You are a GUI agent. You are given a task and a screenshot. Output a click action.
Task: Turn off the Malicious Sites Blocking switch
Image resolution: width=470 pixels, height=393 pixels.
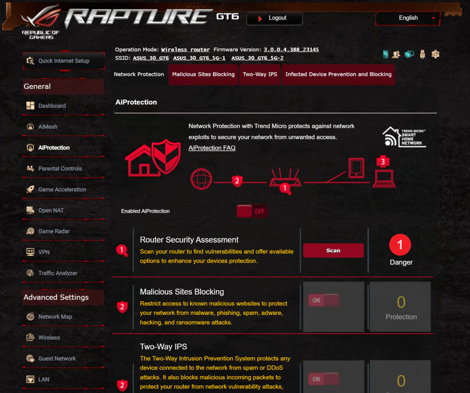click(x=324, y=300)
